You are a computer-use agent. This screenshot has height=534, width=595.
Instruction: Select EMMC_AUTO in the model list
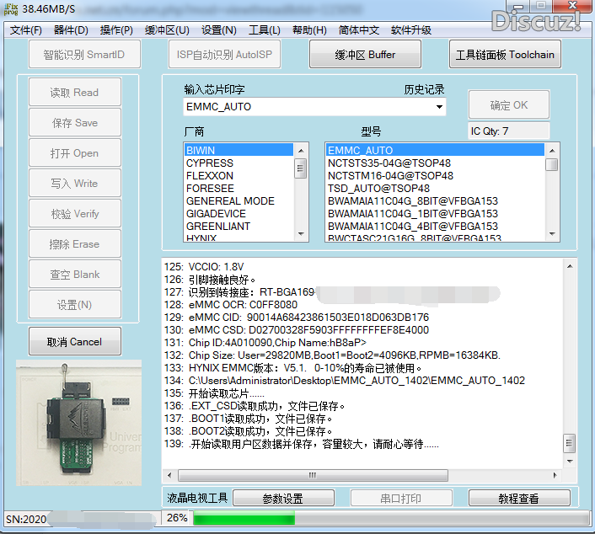click(x=435, y=150)
